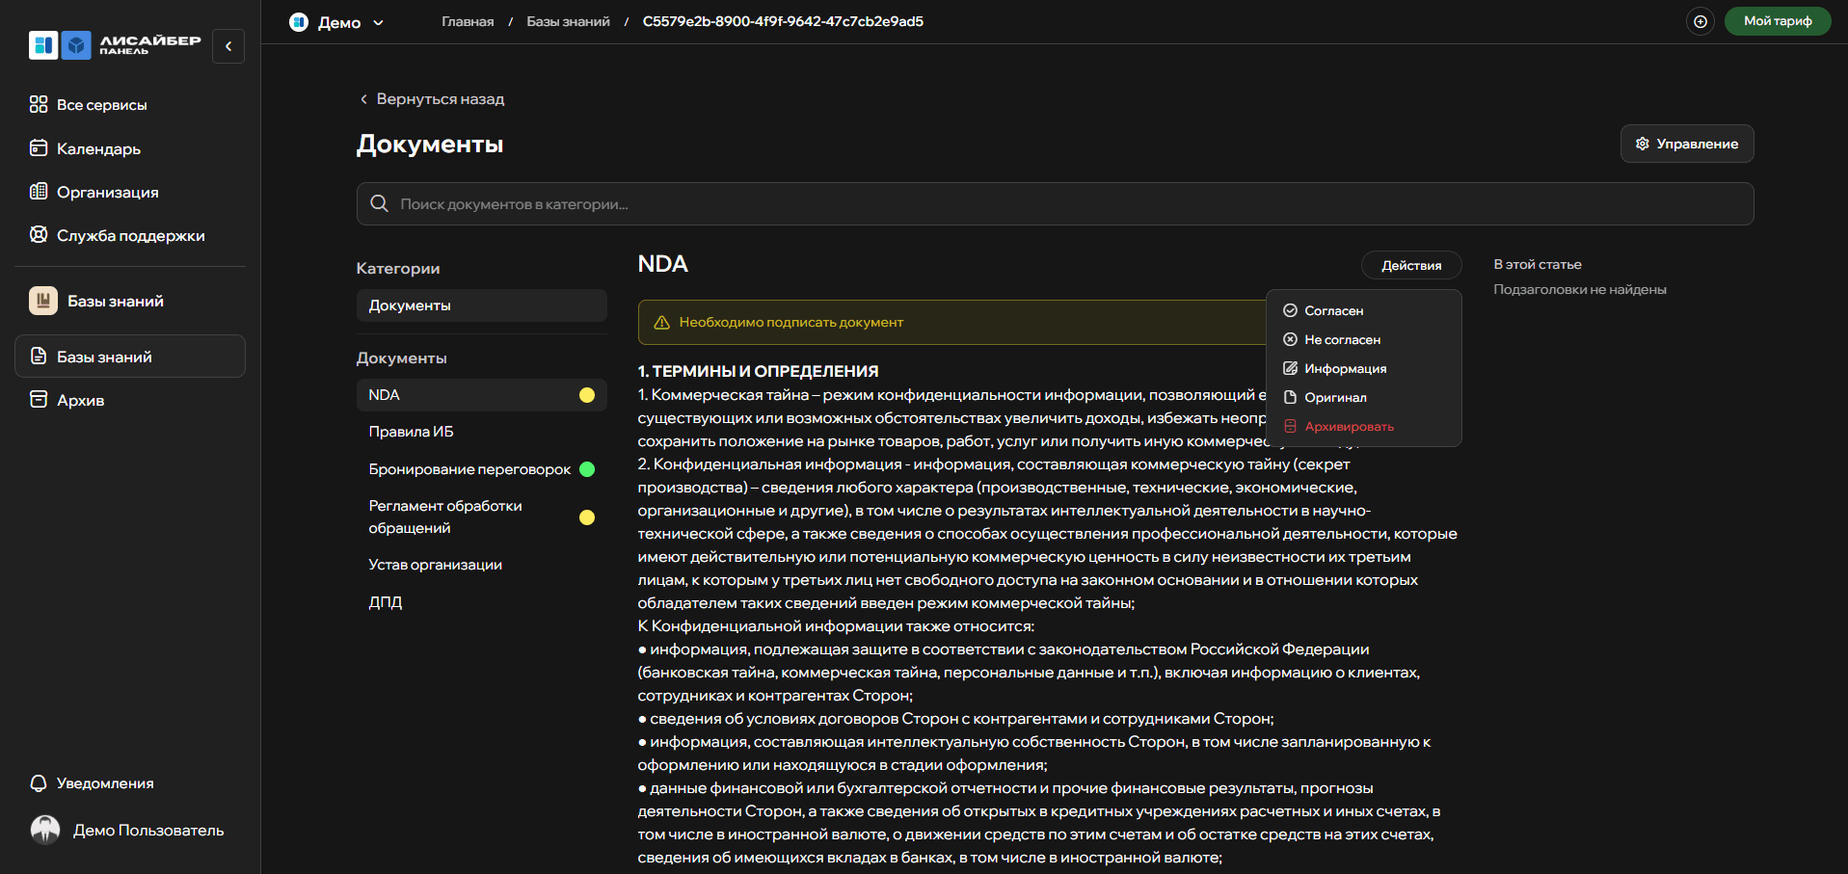Click the Служба поддержки lifebuoy icon

39,235
